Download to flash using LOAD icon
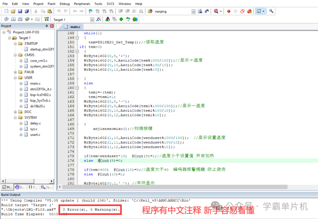 click(47, 19)
